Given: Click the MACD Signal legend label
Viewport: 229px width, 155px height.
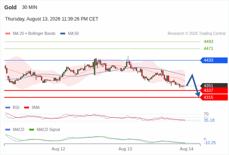Looking at the screenshot, I should (49, 130).
